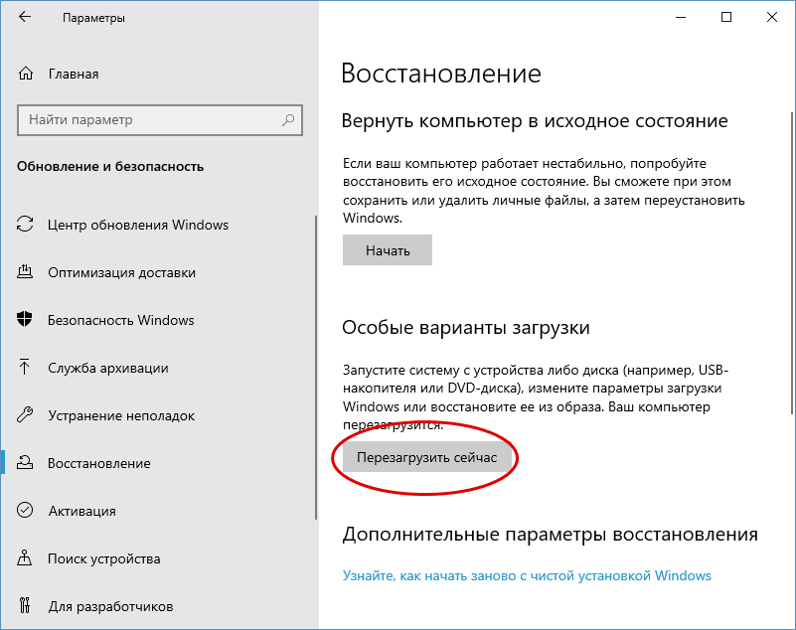Click Перезагрузить сейчас button
The width and height of the screenshot is (796, 630).
(x=427, y=457)
